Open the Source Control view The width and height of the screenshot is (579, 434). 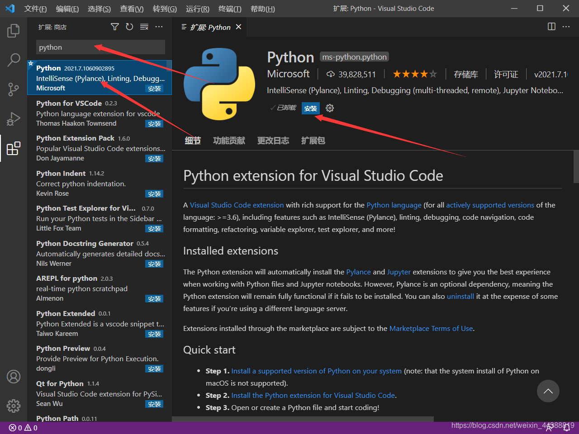(x=14, y=89)
